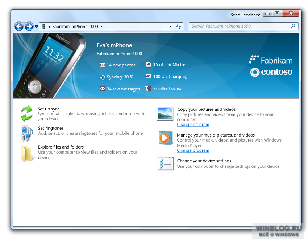Click the contoso logo
This screenshot has height=243, width=308.
click(x=271, y=72)
